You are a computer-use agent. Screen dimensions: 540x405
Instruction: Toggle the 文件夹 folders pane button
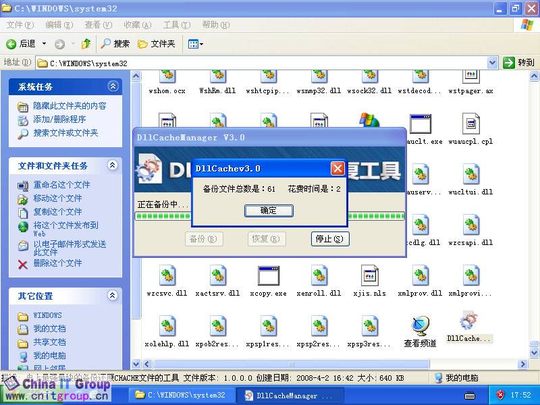coord(157,44)
